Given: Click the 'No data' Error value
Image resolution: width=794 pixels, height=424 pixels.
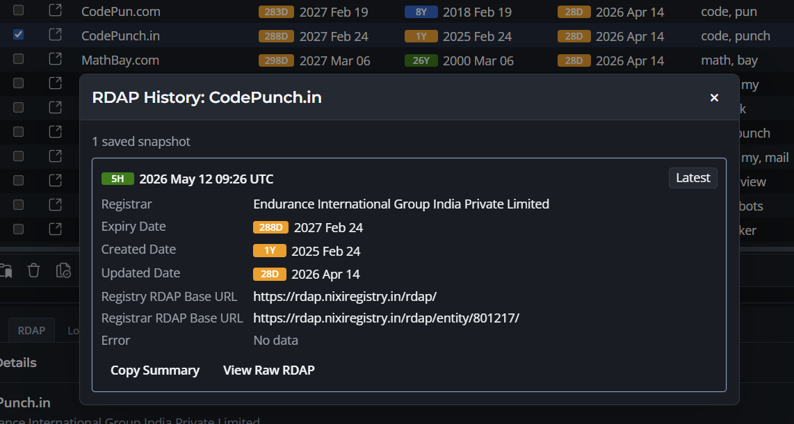Looking at the screenshot, I should tap(275, 341).
